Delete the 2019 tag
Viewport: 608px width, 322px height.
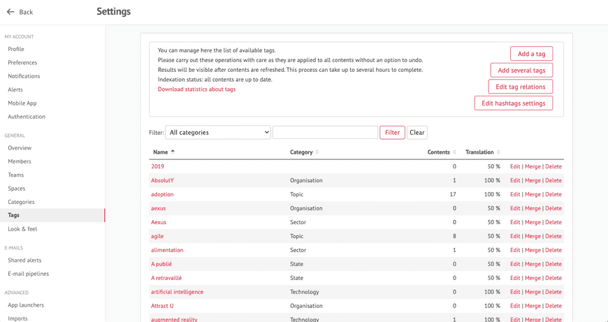point(553,167)
